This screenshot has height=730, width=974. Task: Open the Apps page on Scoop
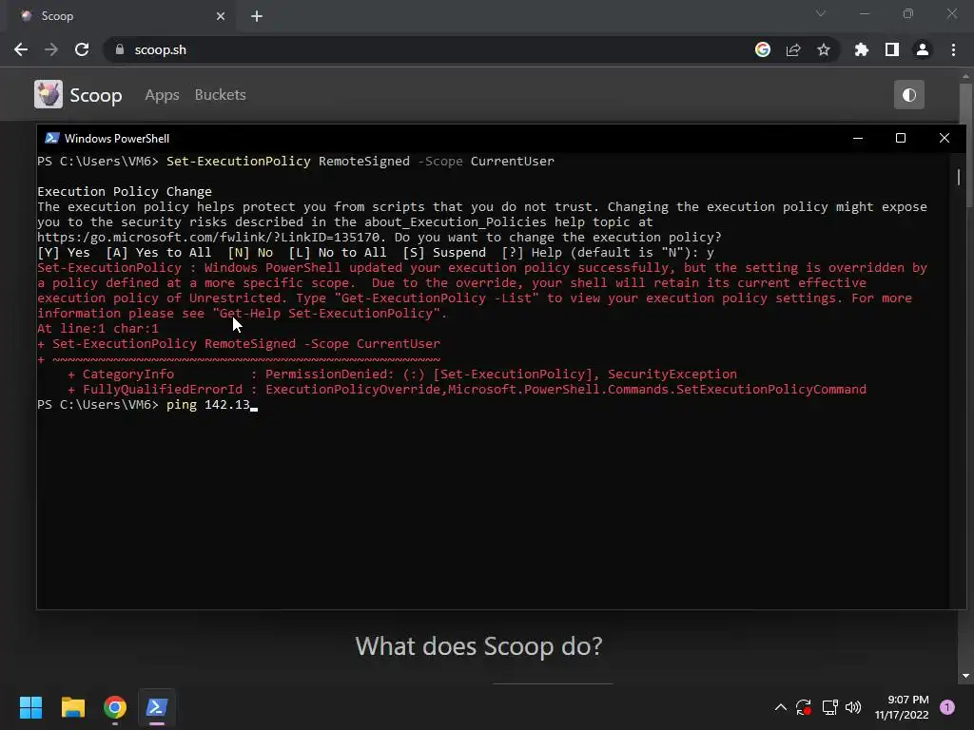pyautogui.click(x=162, y=95)
